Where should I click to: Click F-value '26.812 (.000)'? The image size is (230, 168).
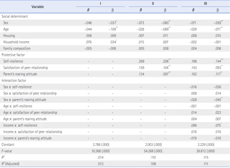pos(206,151)
